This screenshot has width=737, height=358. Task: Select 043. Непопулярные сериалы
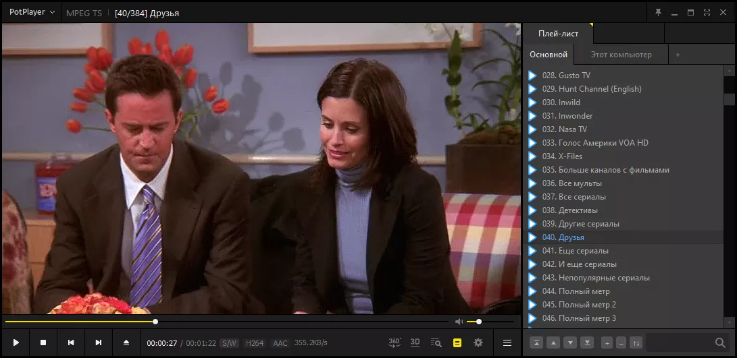pos(623,278)
